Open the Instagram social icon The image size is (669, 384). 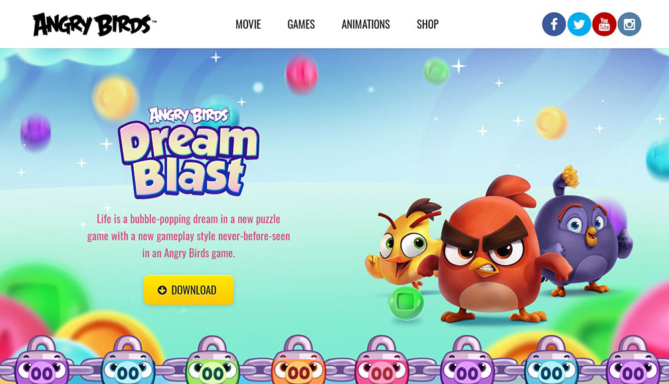pyautogui.click(x=630, y=24)
